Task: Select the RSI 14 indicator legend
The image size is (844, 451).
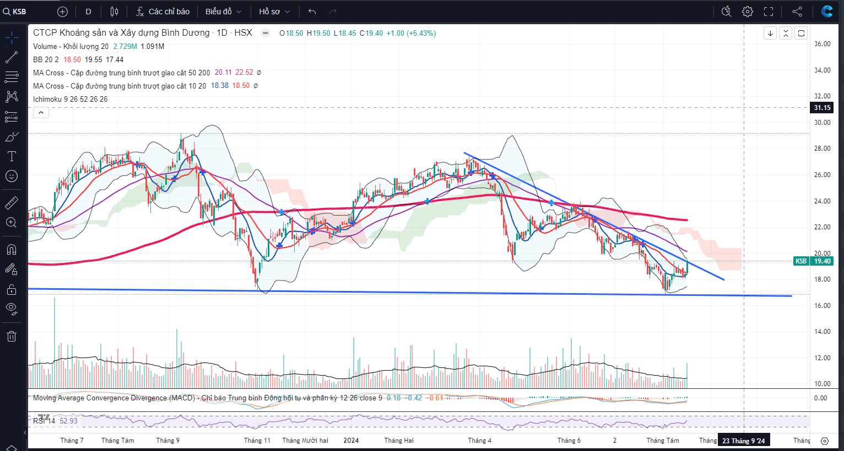Action: (x=44, y=421)
